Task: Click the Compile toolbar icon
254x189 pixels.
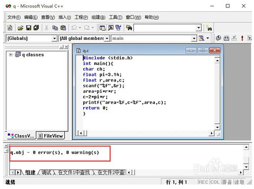Action: click(x=218, y=38)
